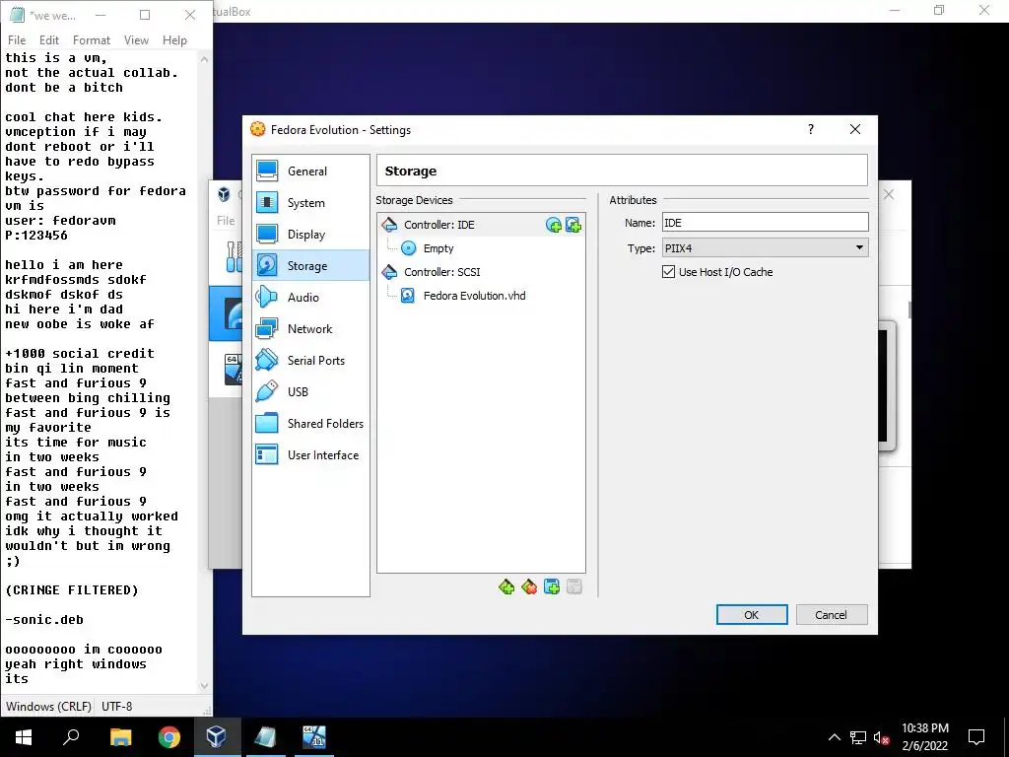Open USB settings category
Viewport: 1009px width, 757px height.
pyautogui.click(x=310, y=392)
